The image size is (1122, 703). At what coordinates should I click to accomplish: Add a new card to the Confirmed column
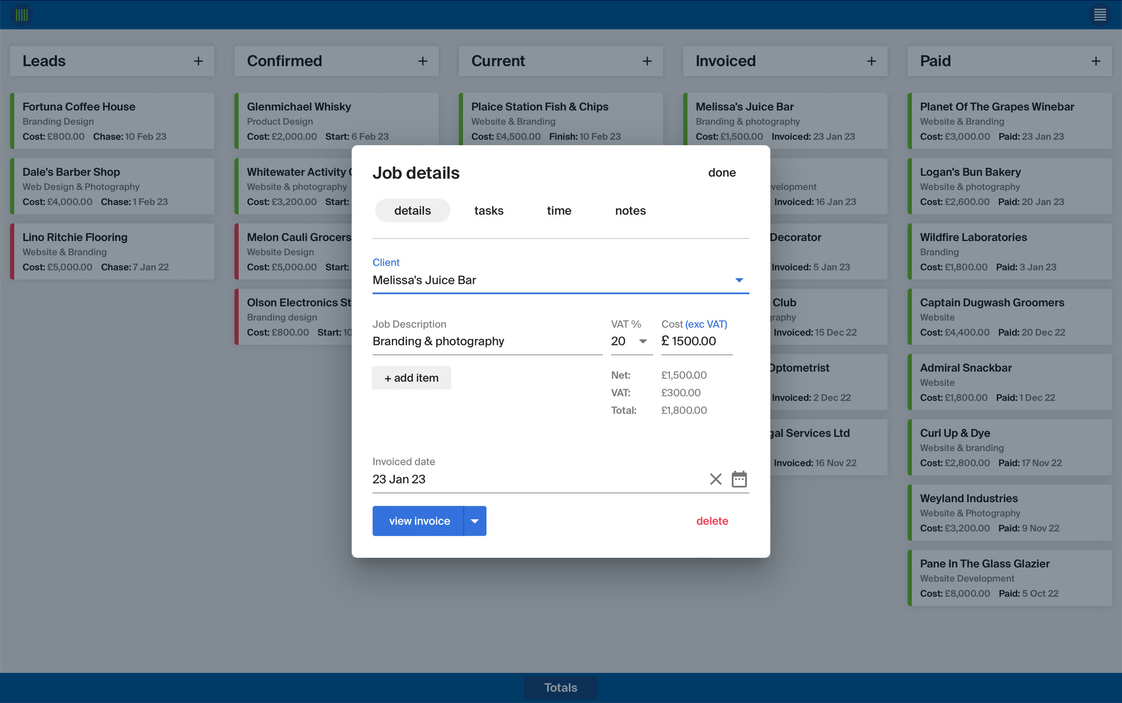pyautogui.click(x=423, y=61)
